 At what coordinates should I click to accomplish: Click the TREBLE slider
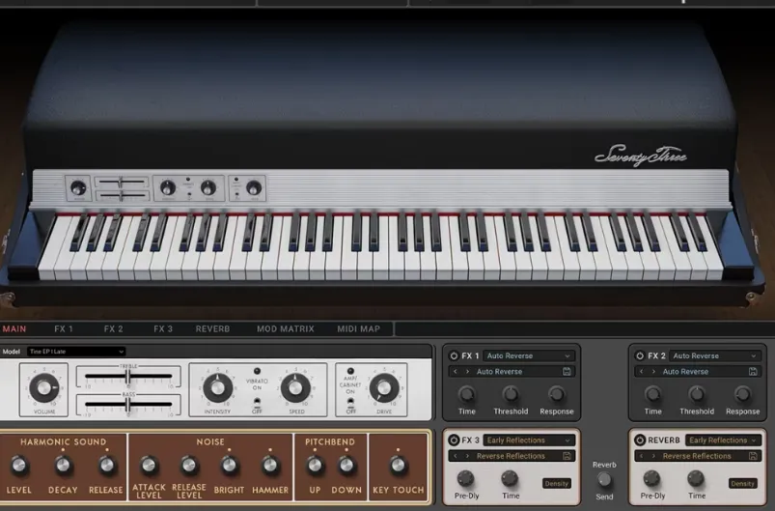pyautogui.click(x=128, y=377)
